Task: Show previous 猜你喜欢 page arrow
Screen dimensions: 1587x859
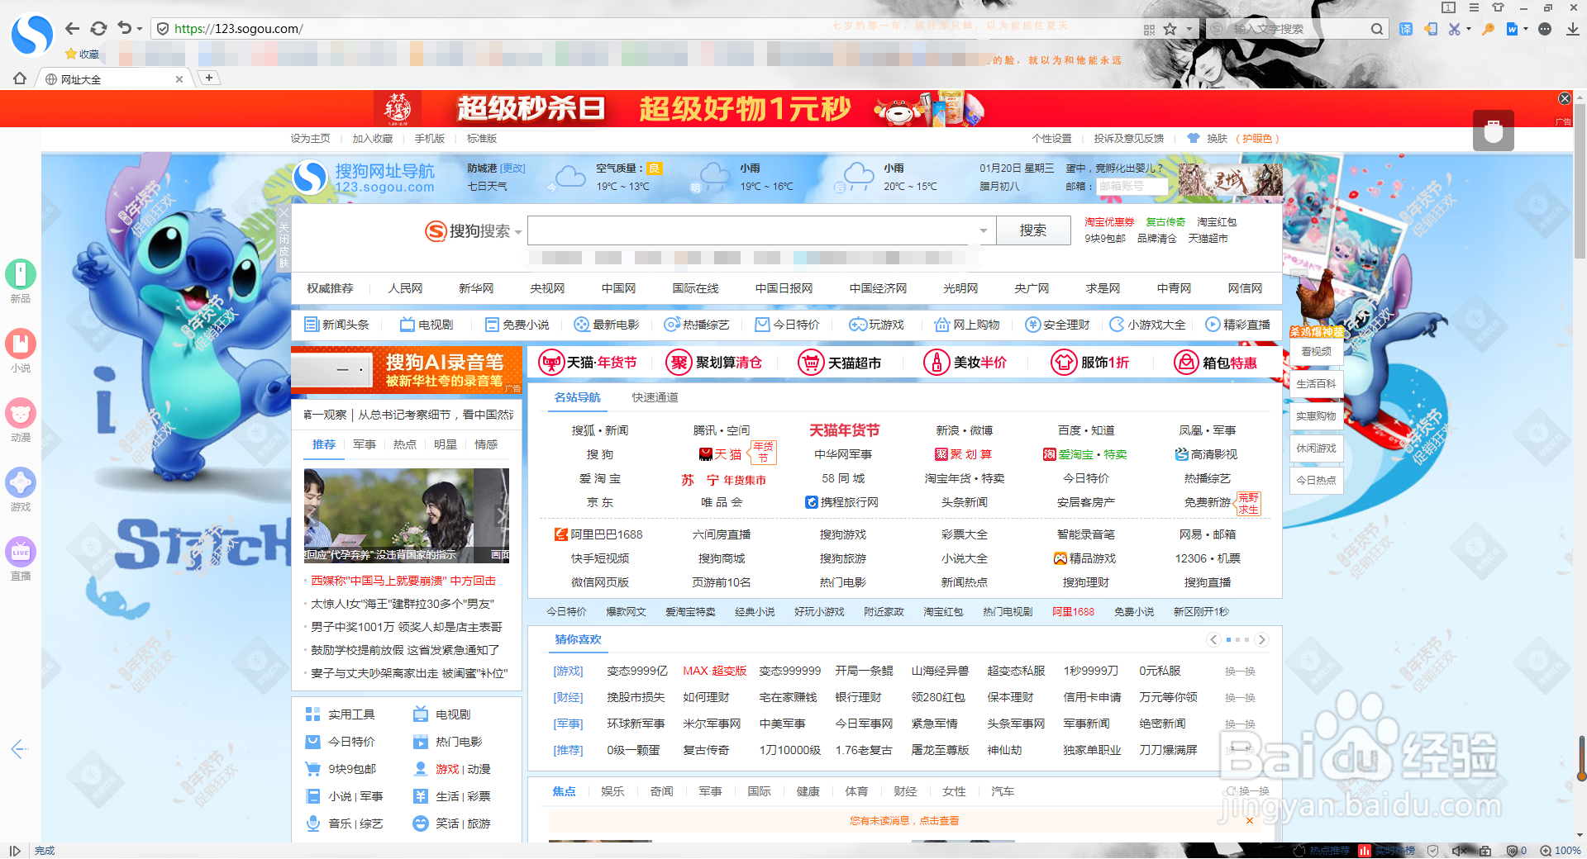Action: pyautogui.click(x=1213, y=639)
